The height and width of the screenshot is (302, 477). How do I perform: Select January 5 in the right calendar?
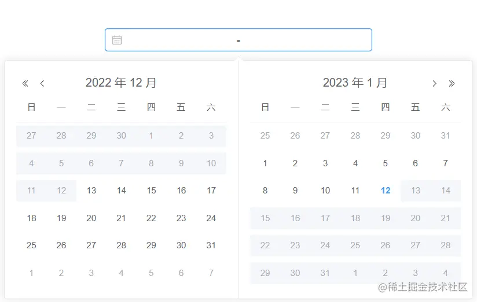point(386,163)
